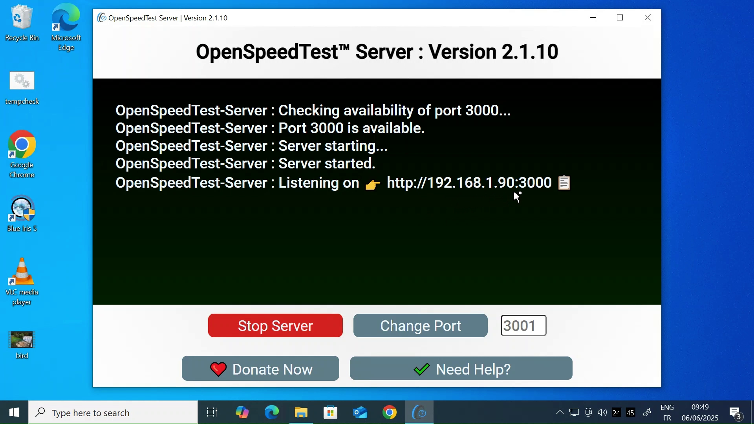Focus the port number field showing 3001
This screenshot has width=754, height=424.
click(523, 325)
